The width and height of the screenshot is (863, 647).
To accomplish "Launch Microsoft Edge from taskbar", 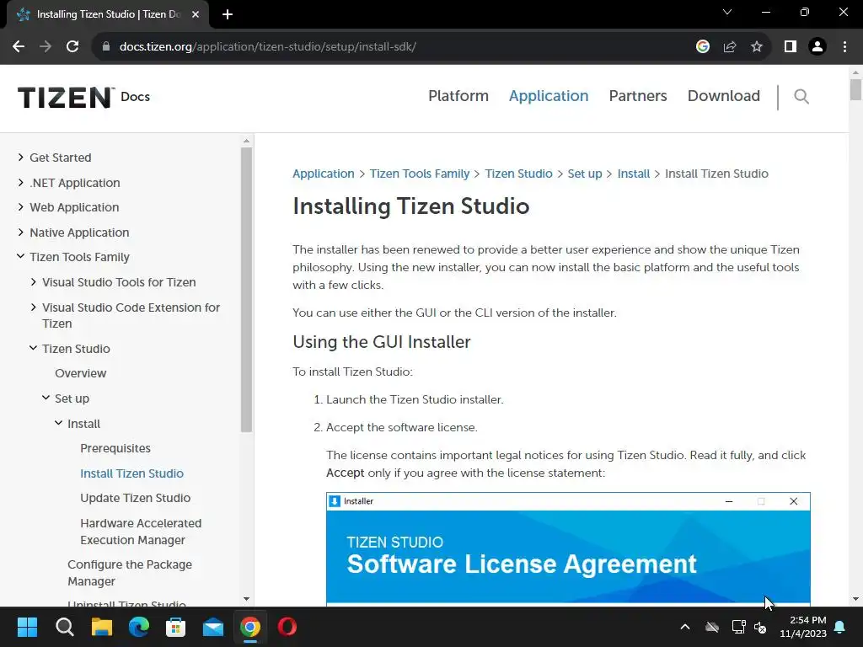I will (x=139, y=627).
